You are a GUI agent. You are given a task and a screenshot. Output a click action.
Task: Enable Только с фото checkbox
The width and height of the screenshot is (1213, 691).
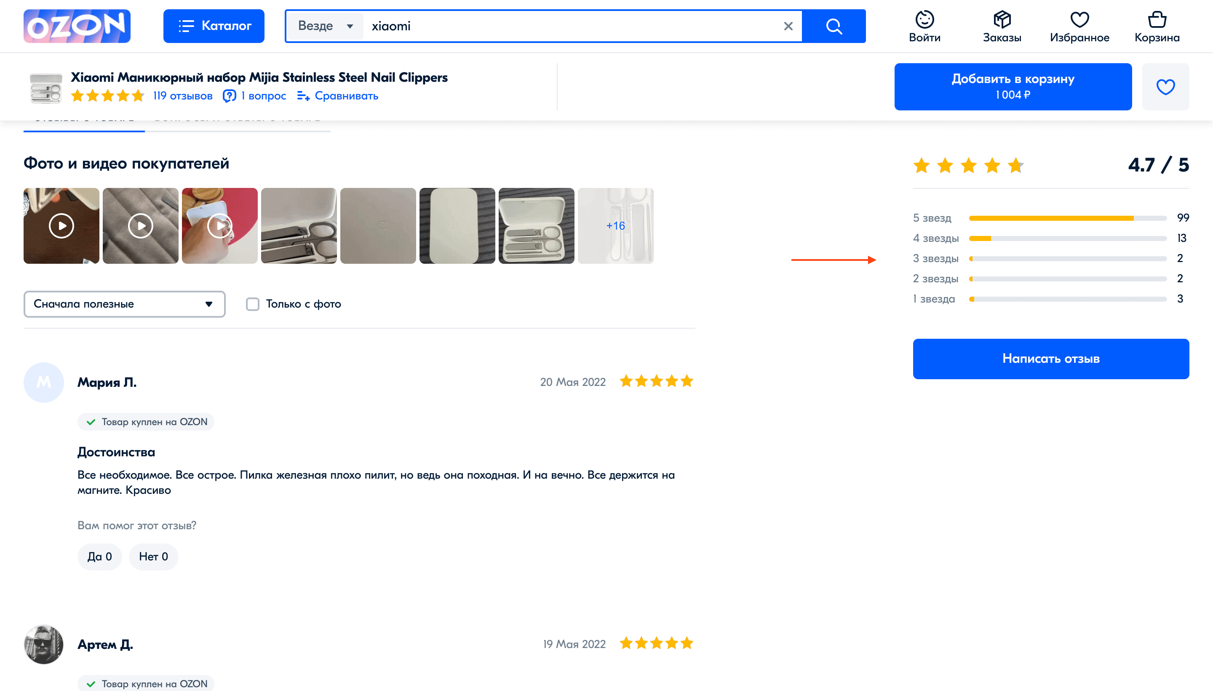(252, 304)
